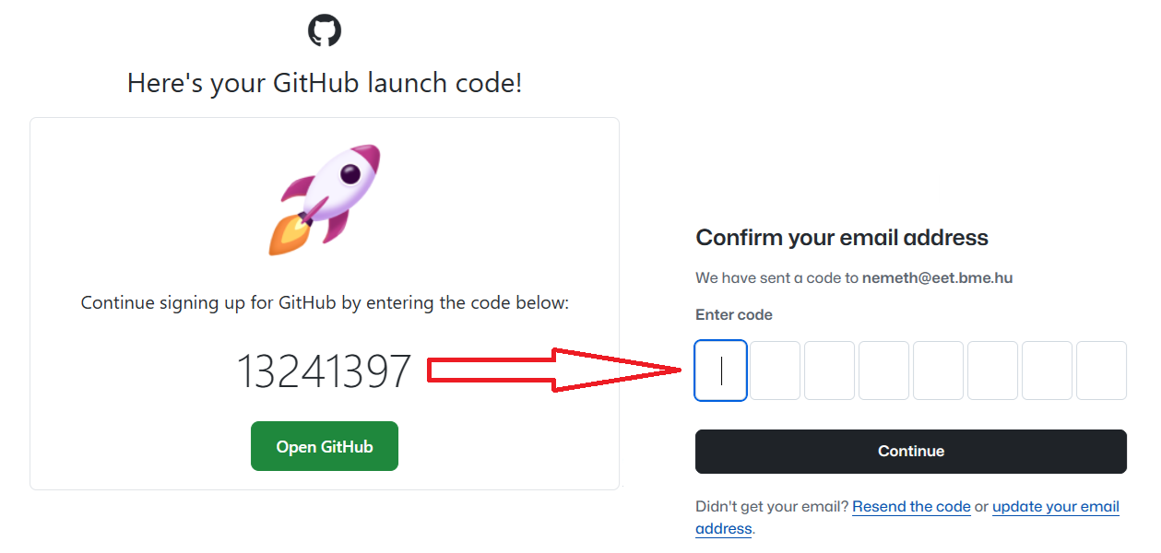
Task: Click the rocket emoji illustration
Action: pyautogui.click(x=325, y=199)
